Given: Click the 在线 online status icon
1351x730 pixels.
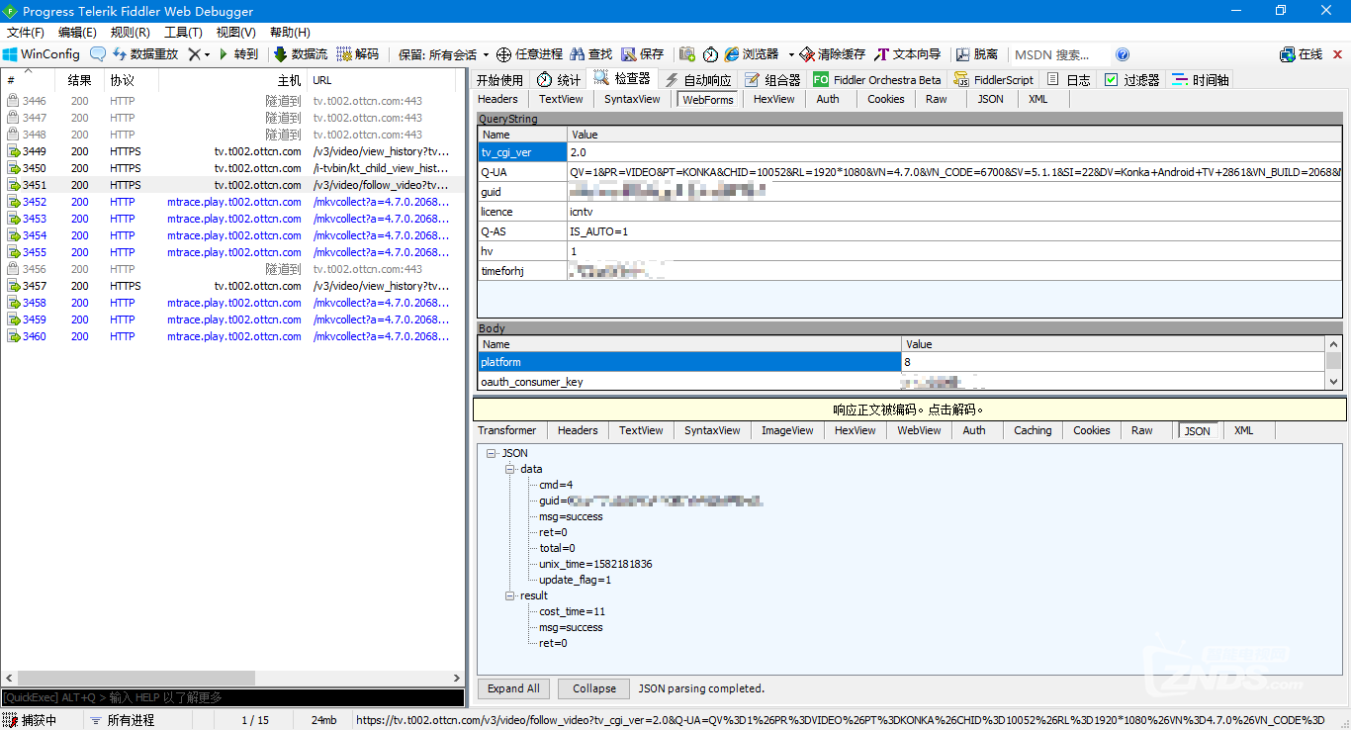Looking at the screenshot, I should click(x=1288, y=54).
